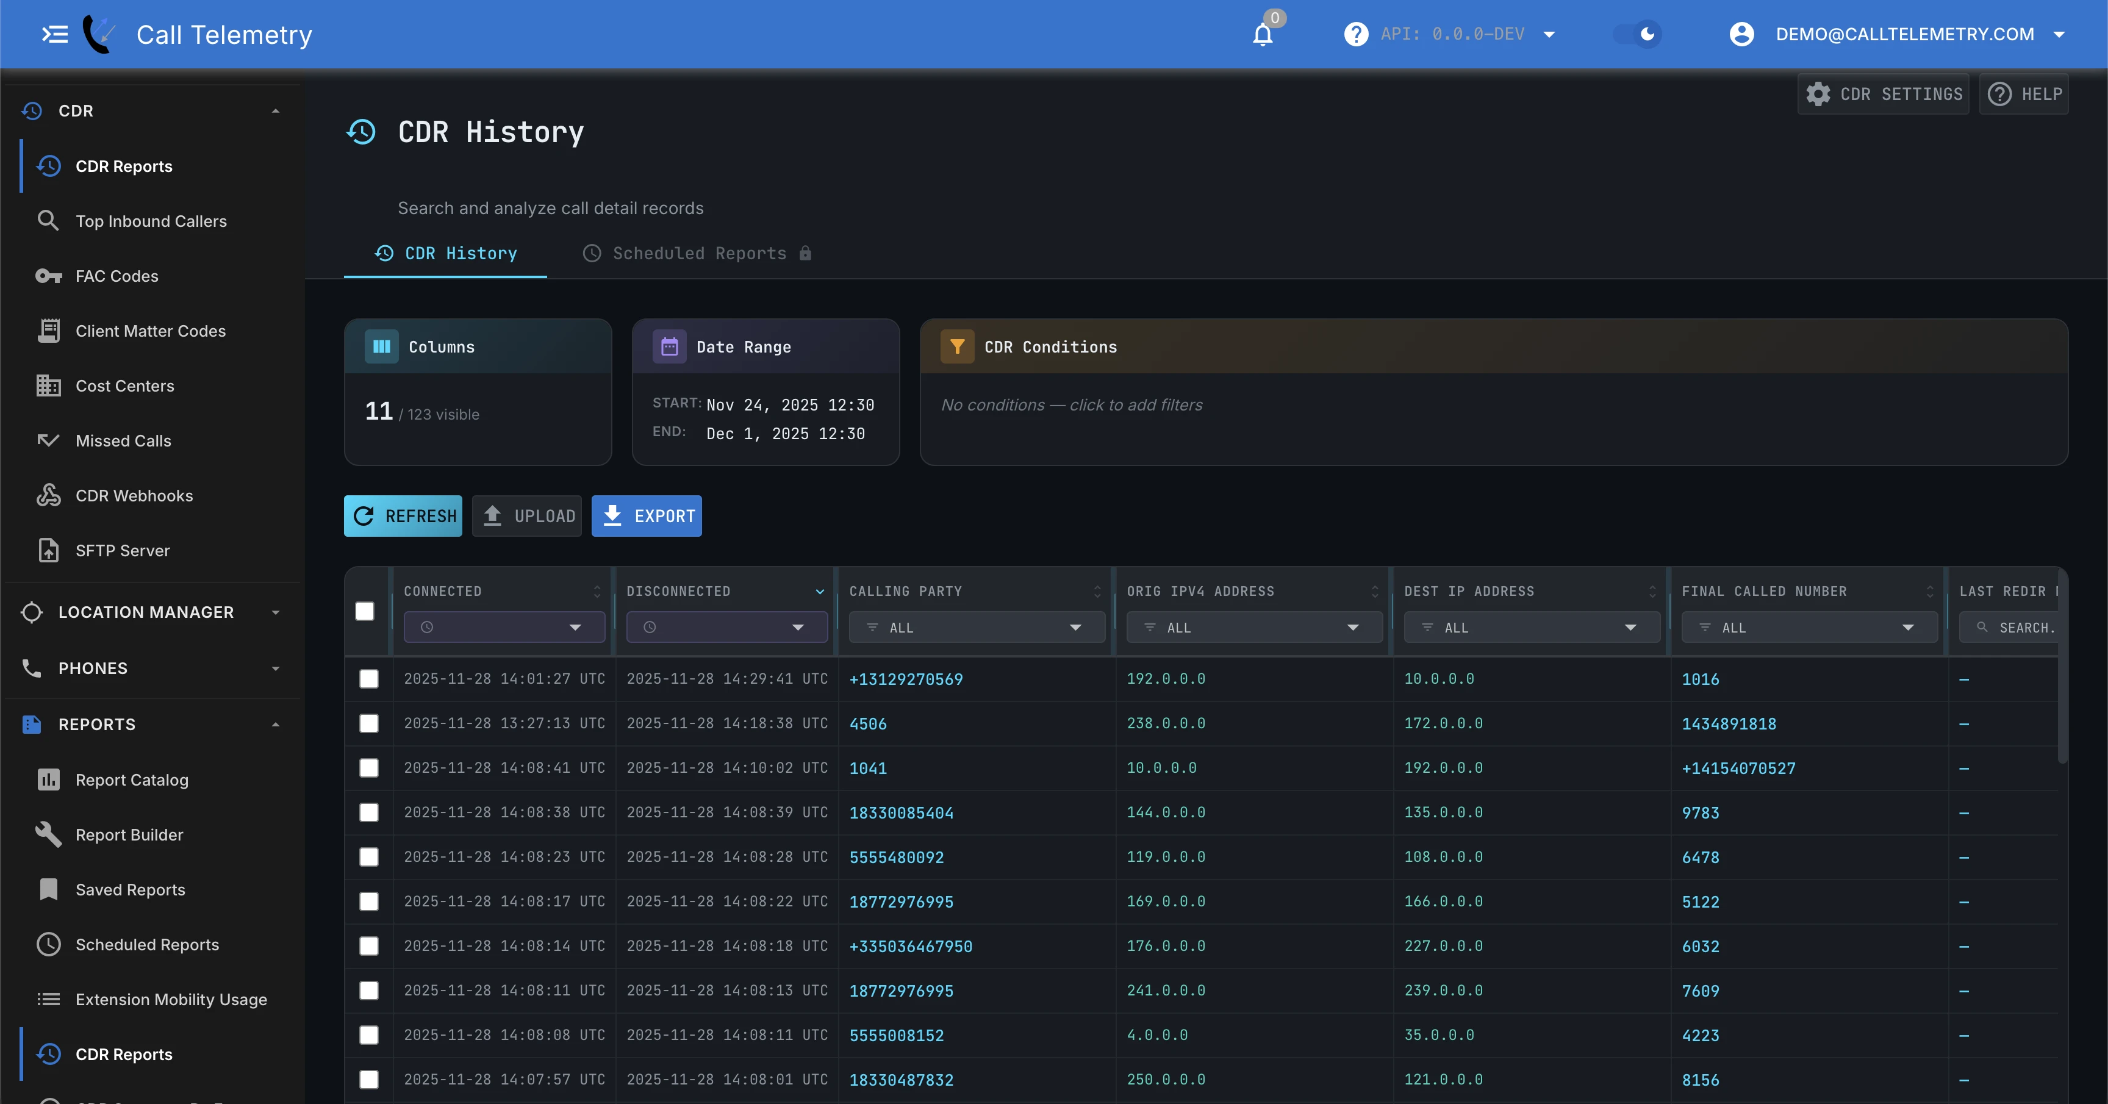Click the Missed Calls arrow icon
Screen dimensions: 2108x1104
[x=48, y=440]
